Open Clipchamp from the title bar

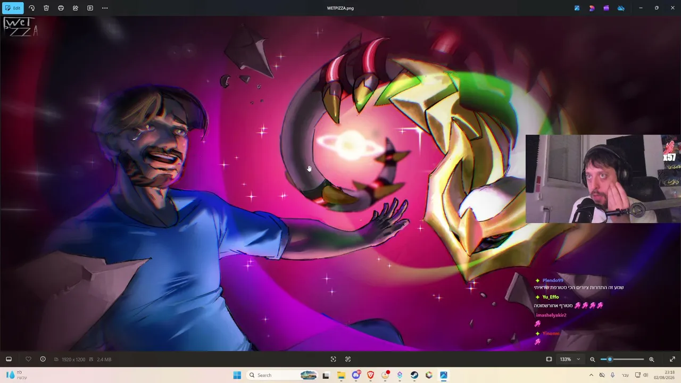coord(606,8)
